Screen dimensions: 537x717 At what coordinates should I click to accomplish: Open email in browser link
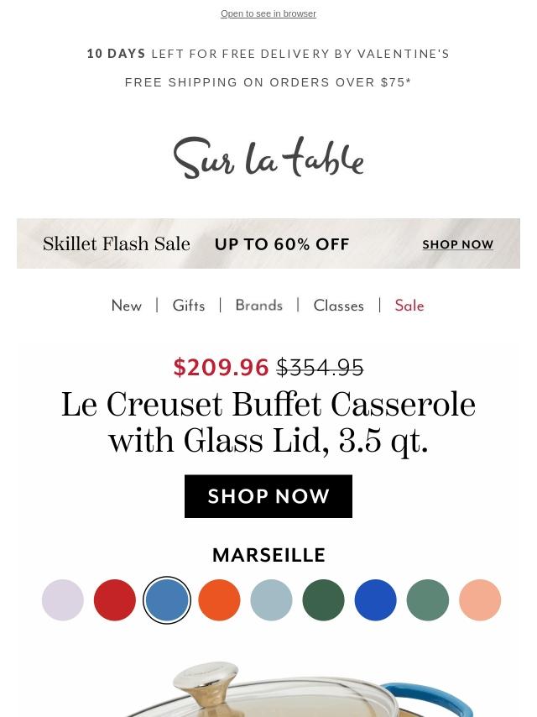(x=268, y=14)
